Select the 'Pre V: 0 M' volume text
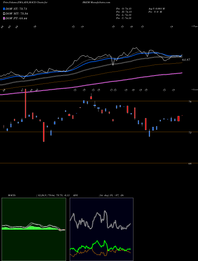198x261 pixels. pyautogui.click(x=155, y=12)
